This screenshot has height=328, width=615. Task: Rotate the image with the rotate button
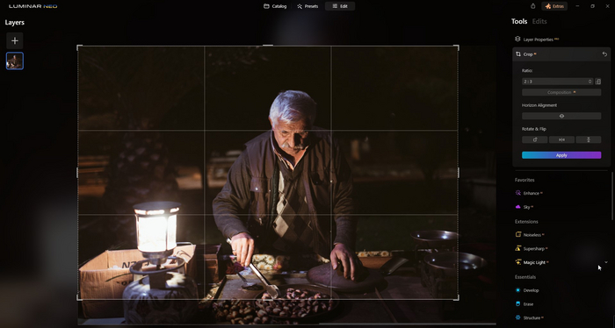(534, 139)
